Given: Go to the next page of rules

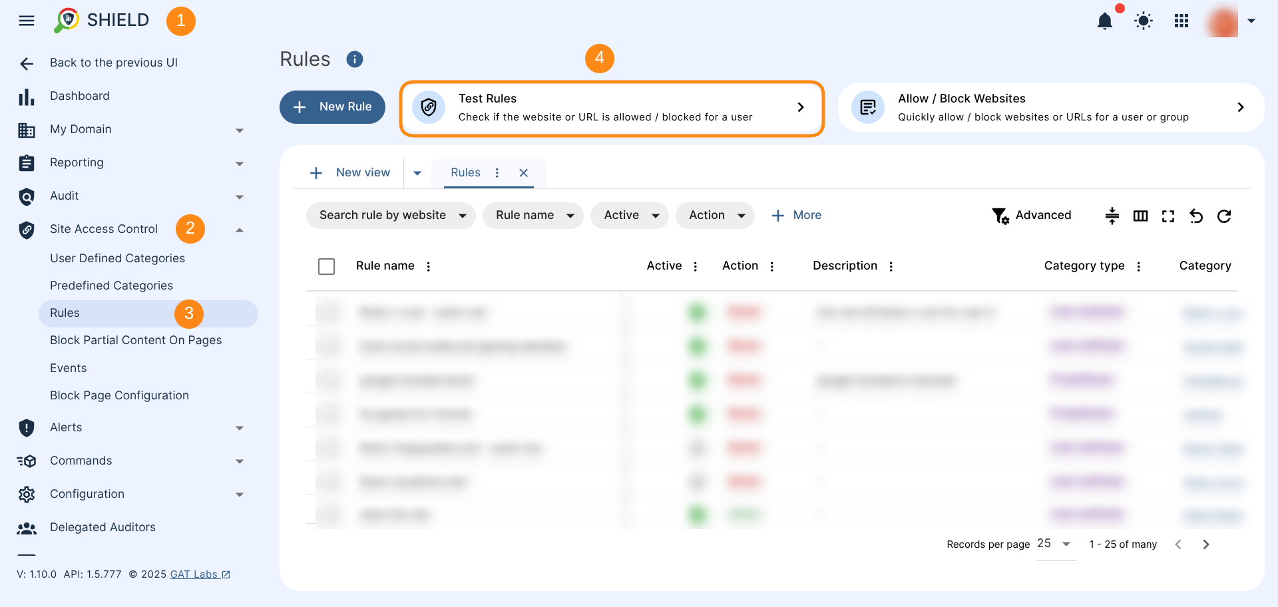Looking at the screenshot, I should pyautogui.click(x=1206, y=544).
